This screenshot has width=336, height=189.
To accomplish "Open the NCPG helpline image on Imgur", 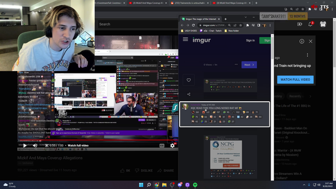I will pyautogui.click(x=226, y=154).
